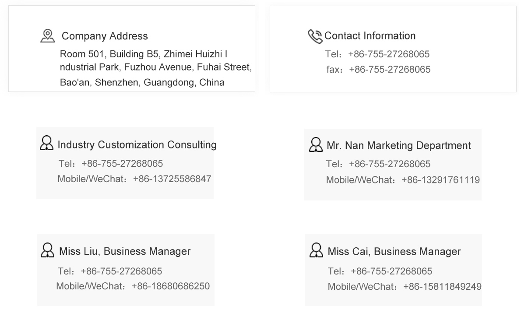Click the person icon next to Industry Customization Consulting
528x327 pixels.
(x=47, y=143)
